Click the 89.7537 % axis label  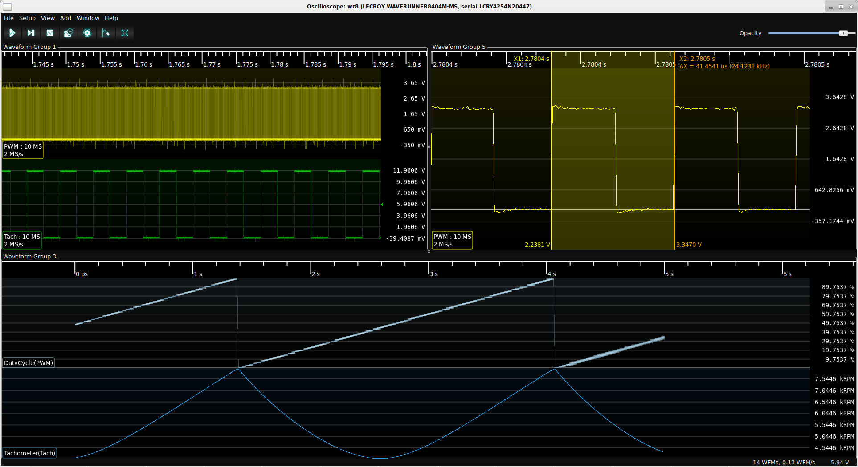click(x=838, y=287)
